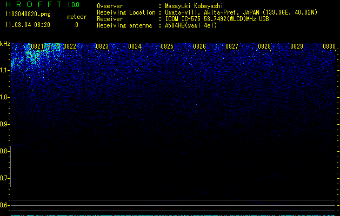Select observer name Masayuki Kobayashi
This screenshot has height=216, width=340.
[x=194, y=6]
